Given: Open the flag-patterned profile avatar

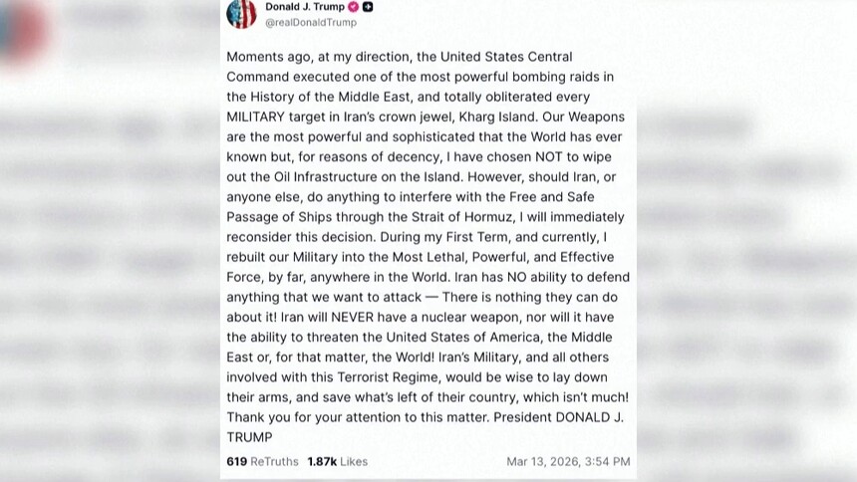Looking at the screenshot, I should [x=241, y=13].
